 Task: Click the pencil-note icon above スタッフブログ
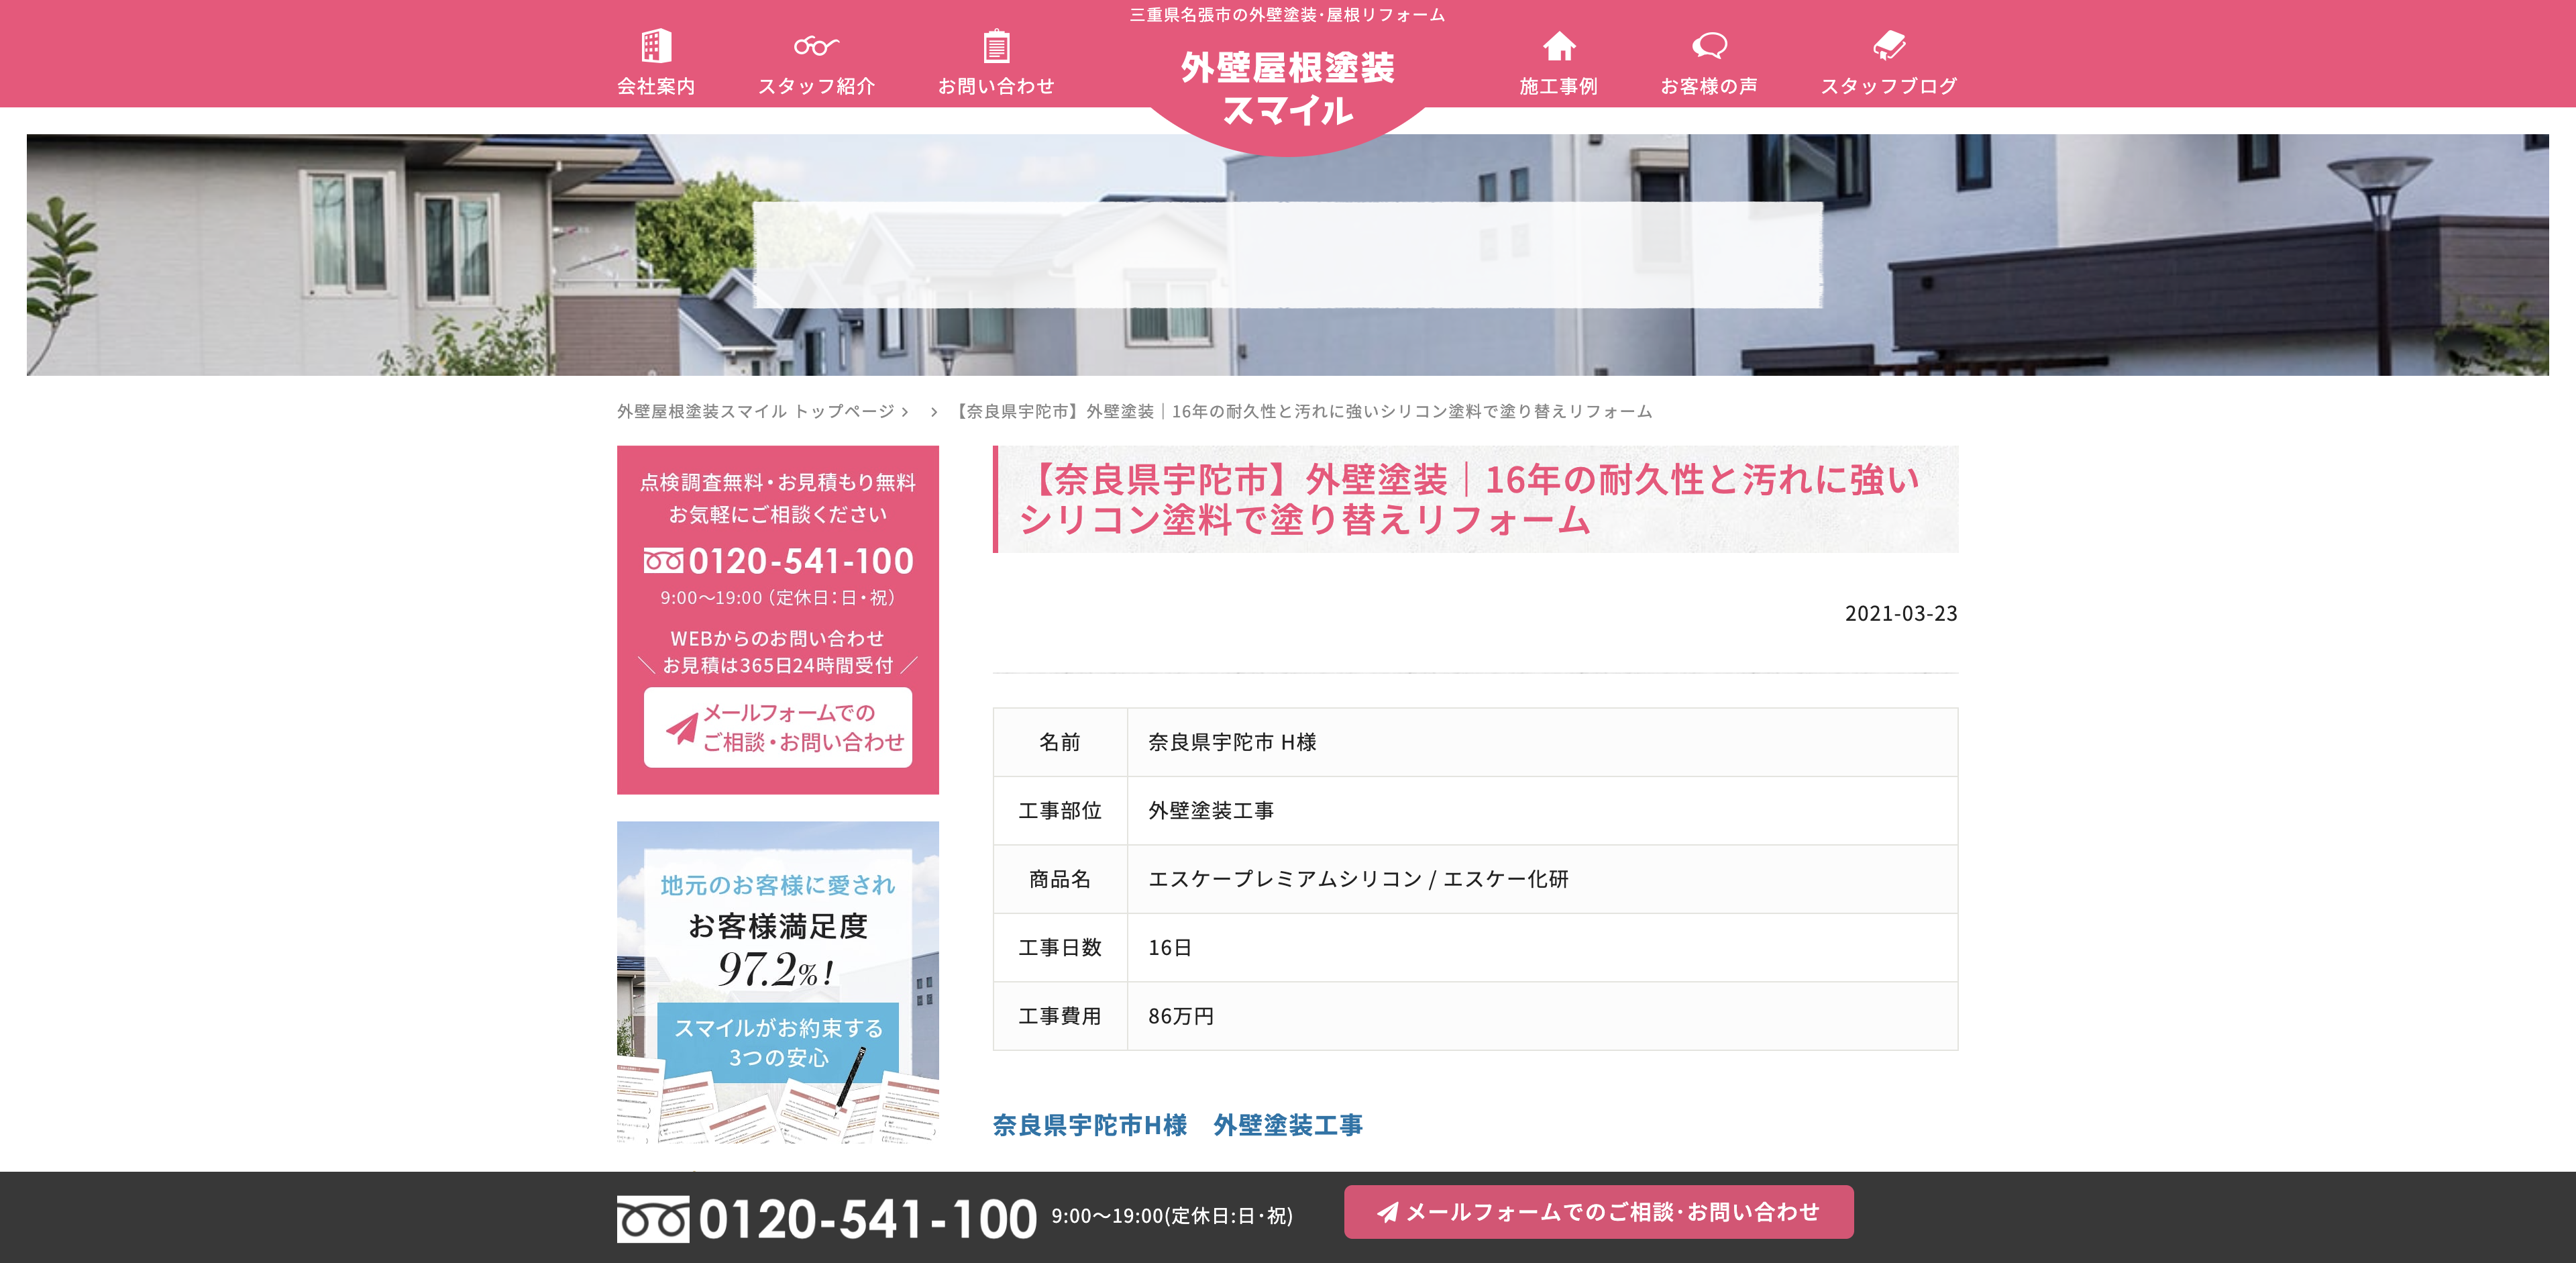pos(1889,46)
